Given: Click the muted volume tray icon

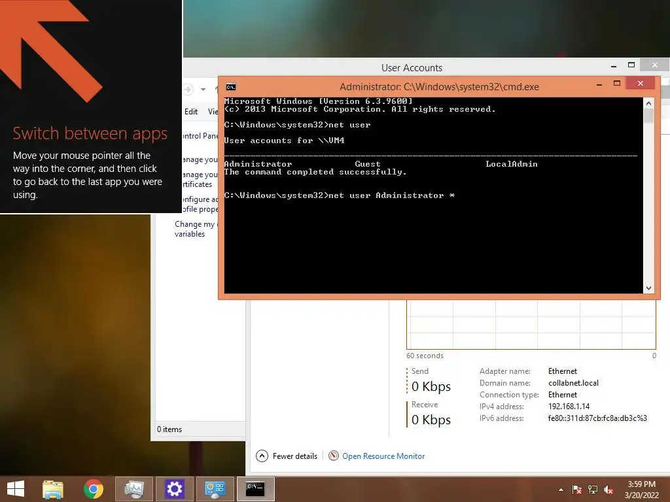Looking at the screenshot, I should pos(608,490).
